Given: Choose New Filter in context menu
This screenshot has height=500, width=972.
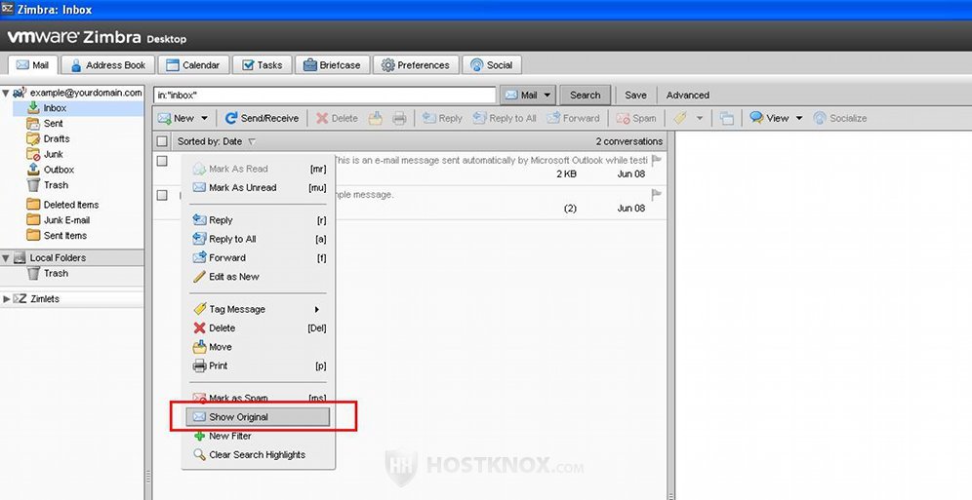Looking at the screenshot, I should pyautogui.click(x=259, y=437).
